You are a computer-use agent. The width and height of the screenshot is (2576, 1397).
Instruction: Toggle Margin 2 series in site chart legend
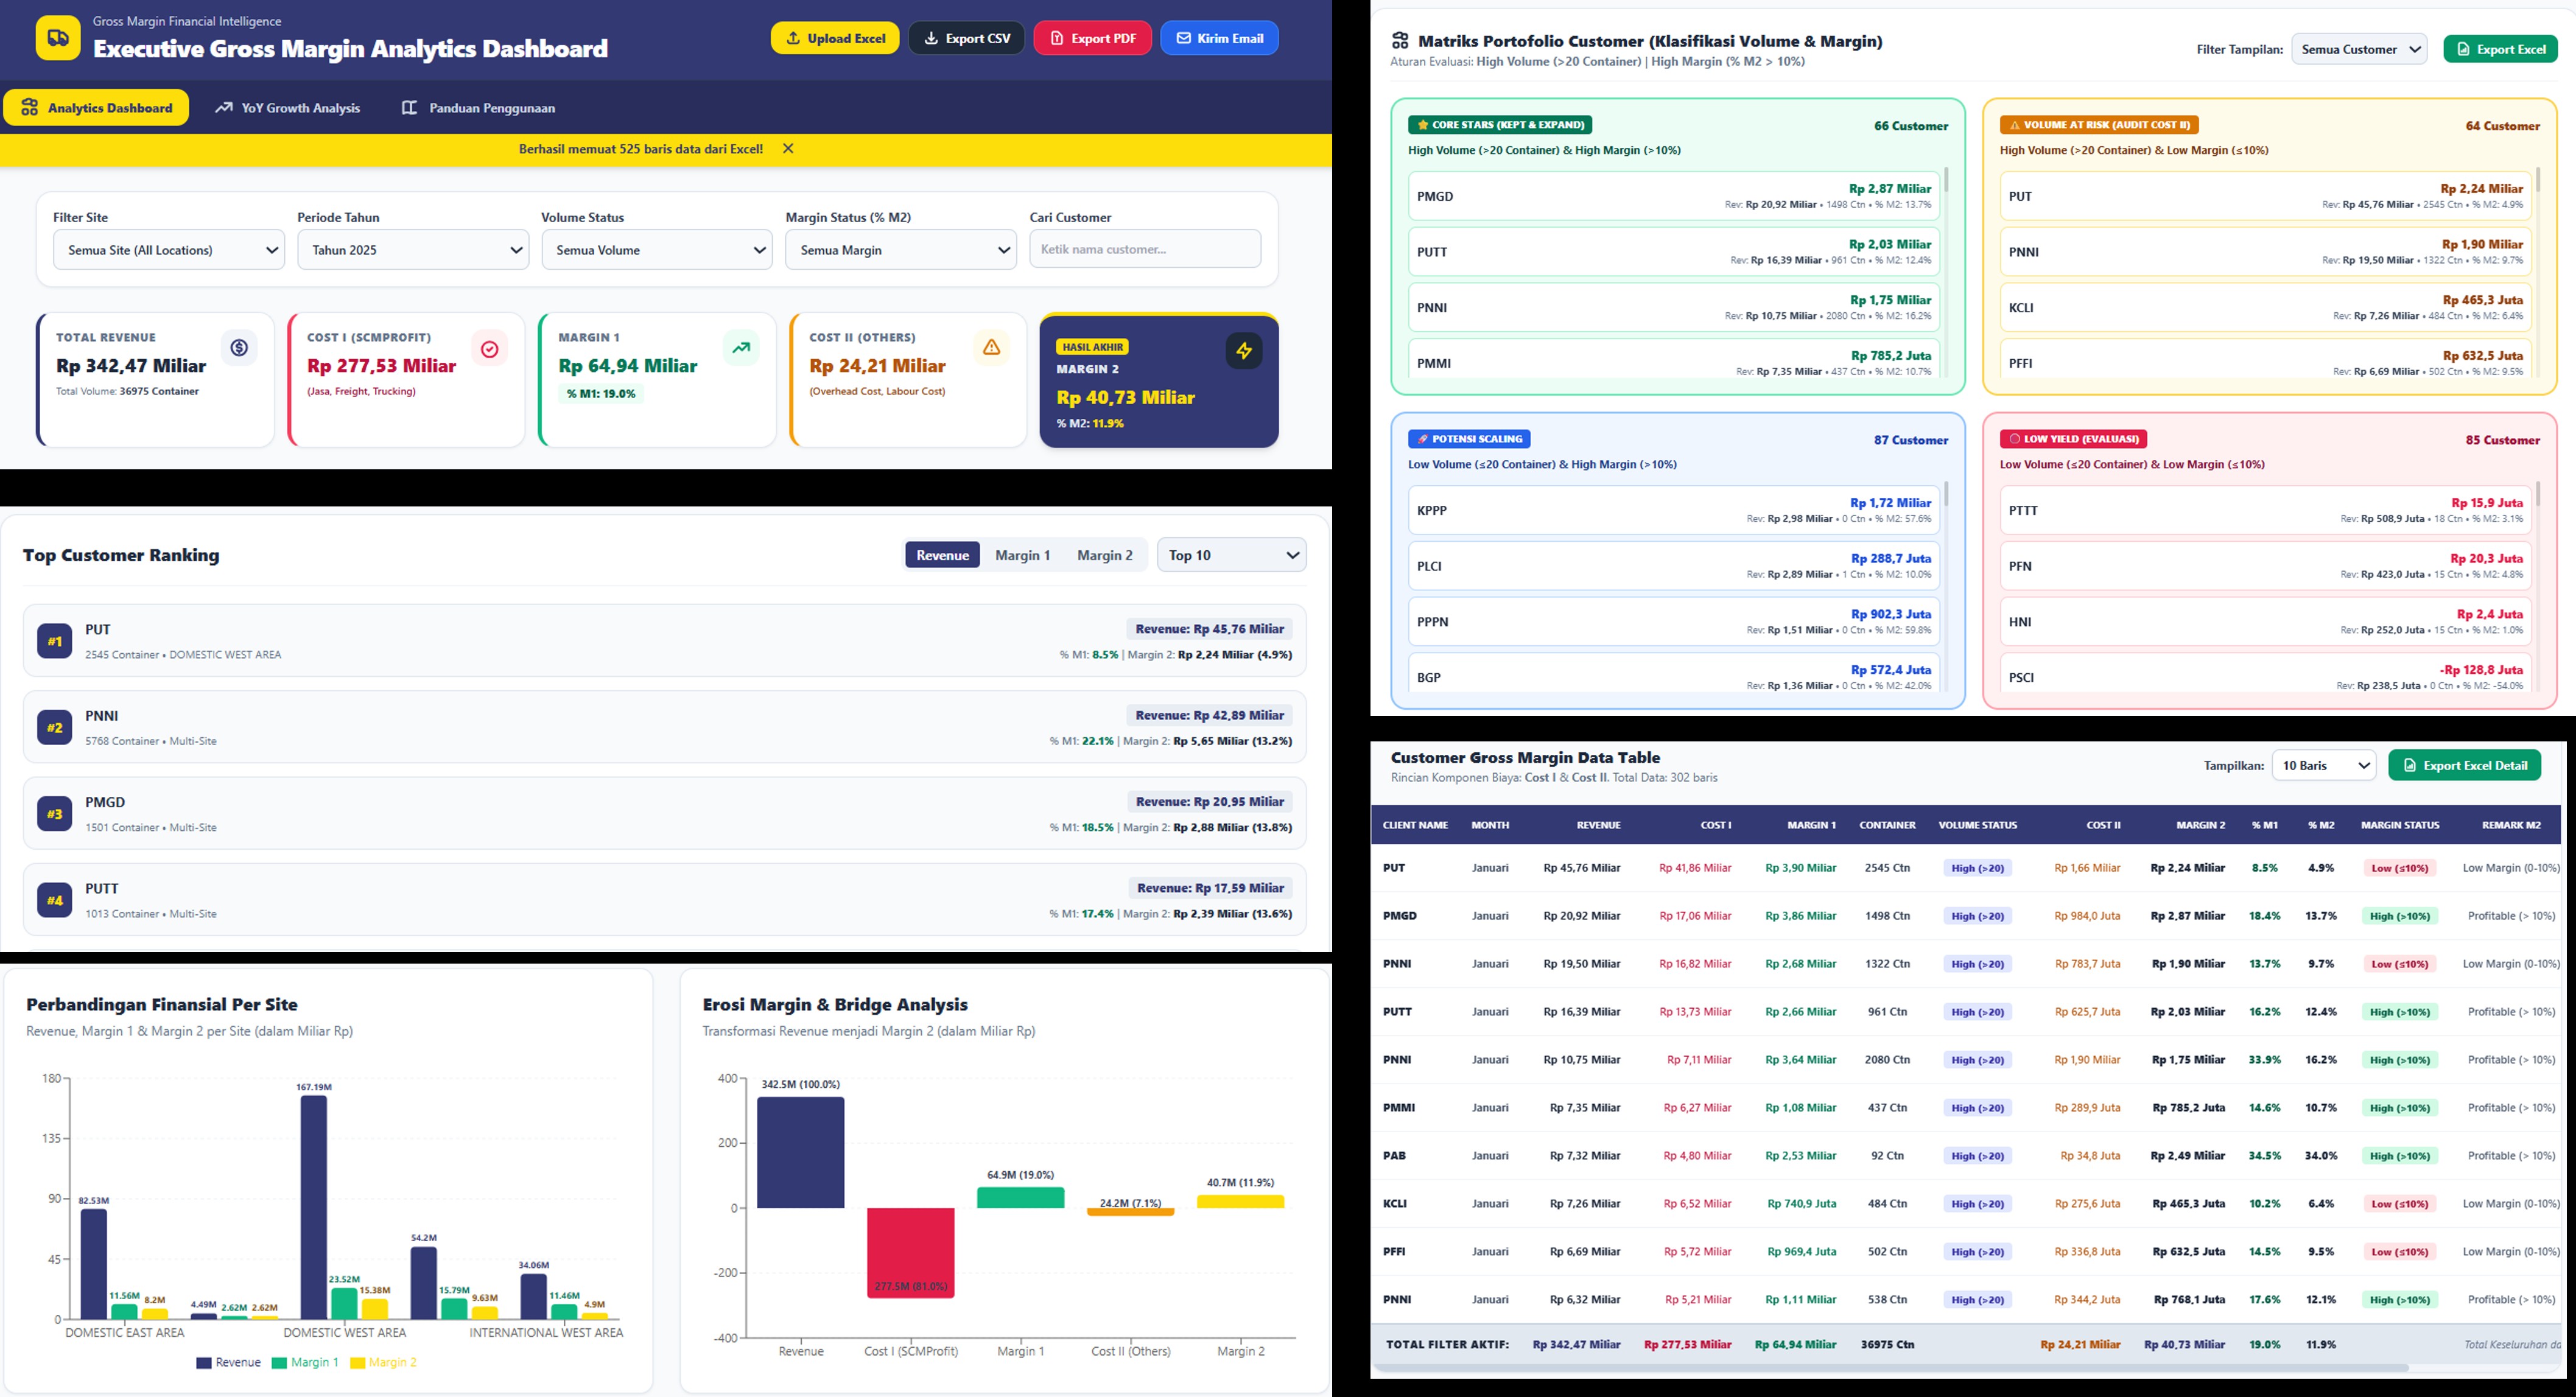[383, 1362]
